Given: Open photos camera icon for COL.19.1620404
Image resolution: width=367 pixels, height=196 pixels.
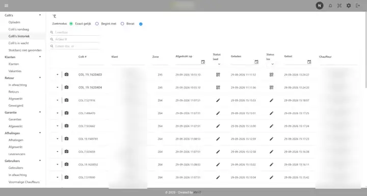Looking at the screenshot, I should (x=66, y=87).
